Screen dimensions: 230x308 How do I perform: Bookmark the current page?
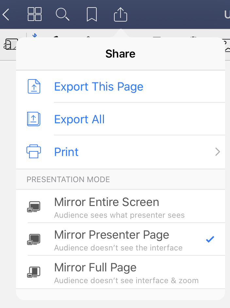click(91, 14)
